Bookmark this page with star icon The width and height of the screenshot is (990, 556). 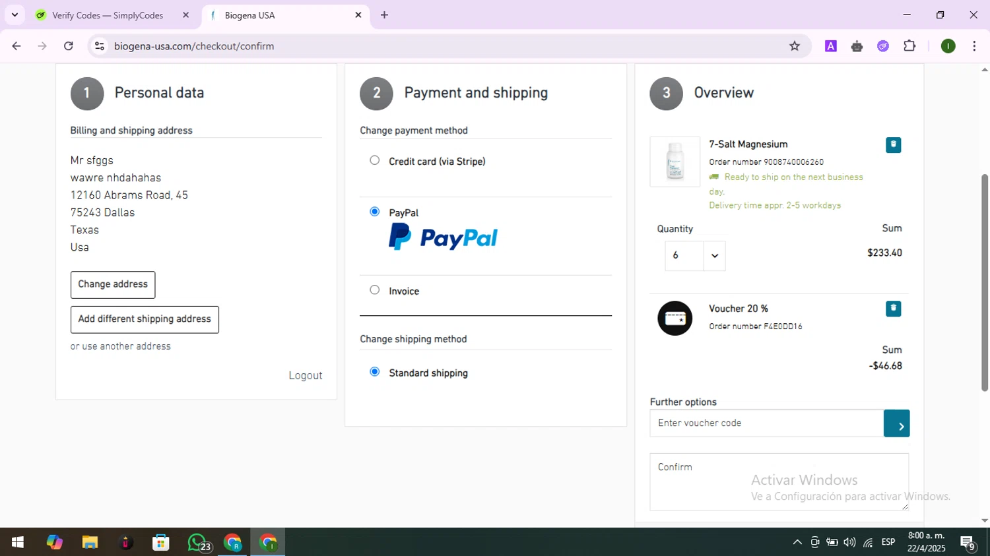tap(795, 46)
